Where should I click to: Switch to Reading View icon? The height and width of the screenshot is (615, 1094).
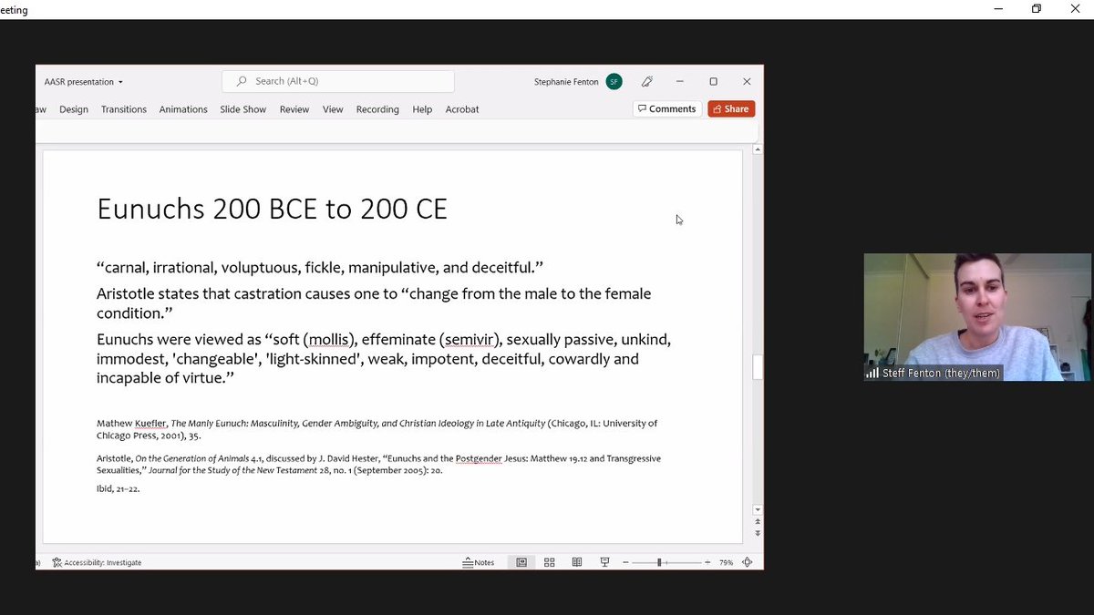(x=577, y=562)
